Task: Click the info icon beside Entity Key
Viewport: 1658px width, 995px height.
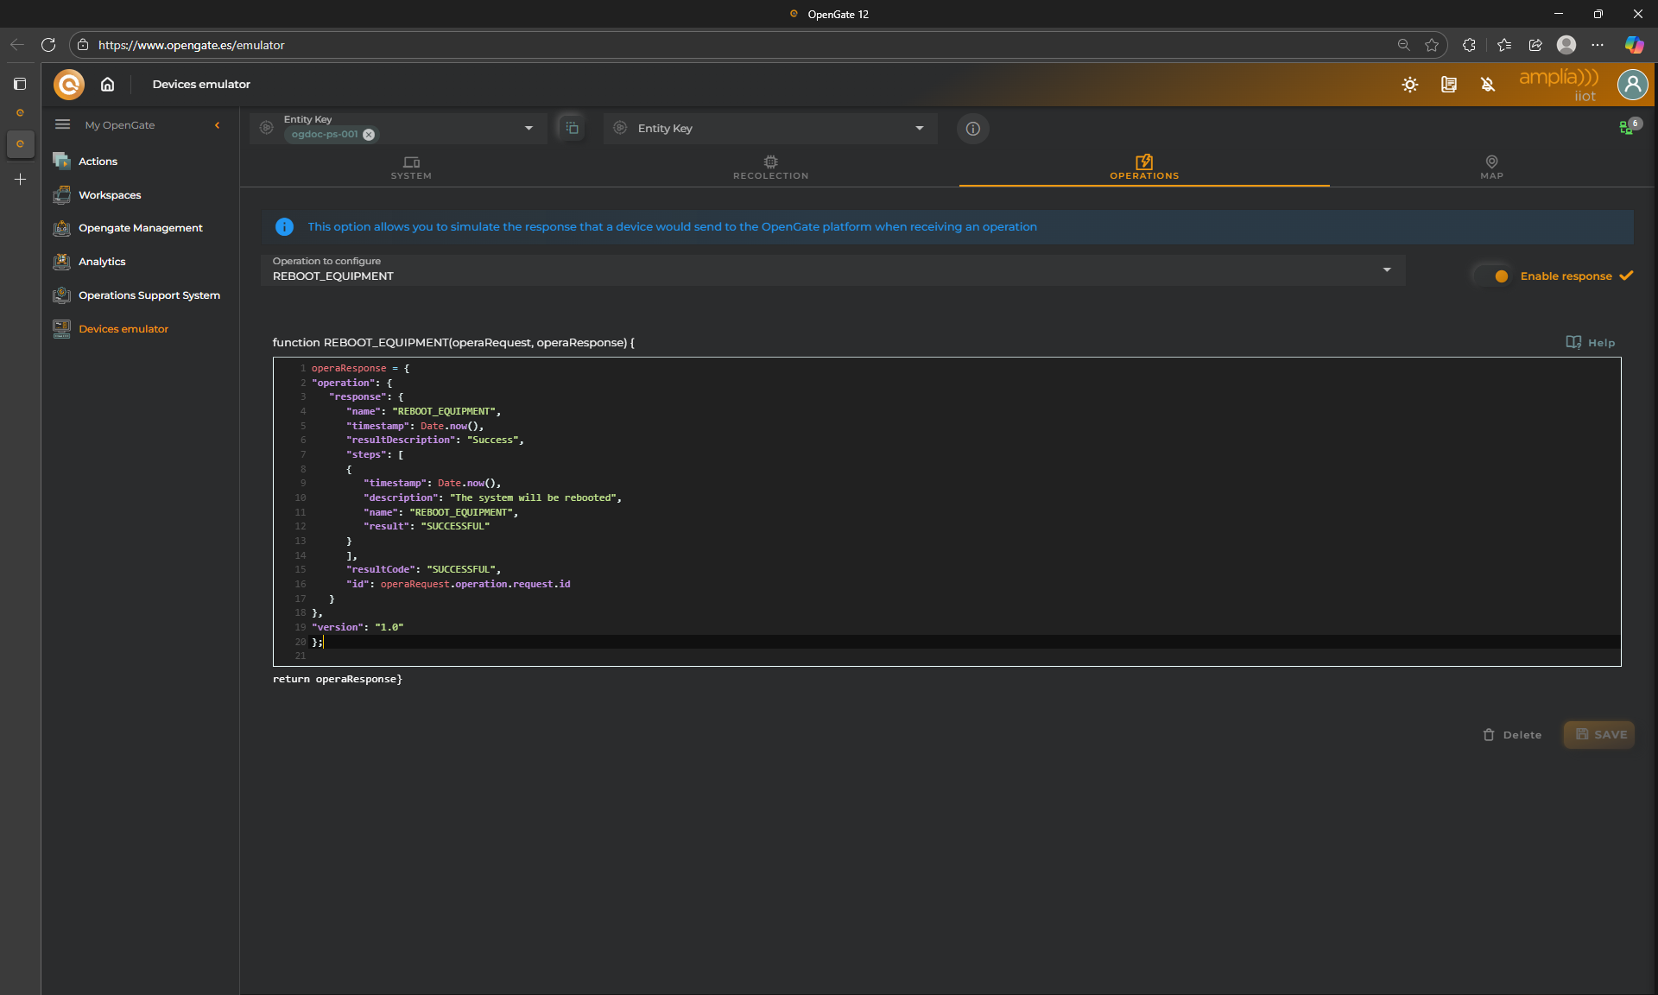Action: (973, 129)
